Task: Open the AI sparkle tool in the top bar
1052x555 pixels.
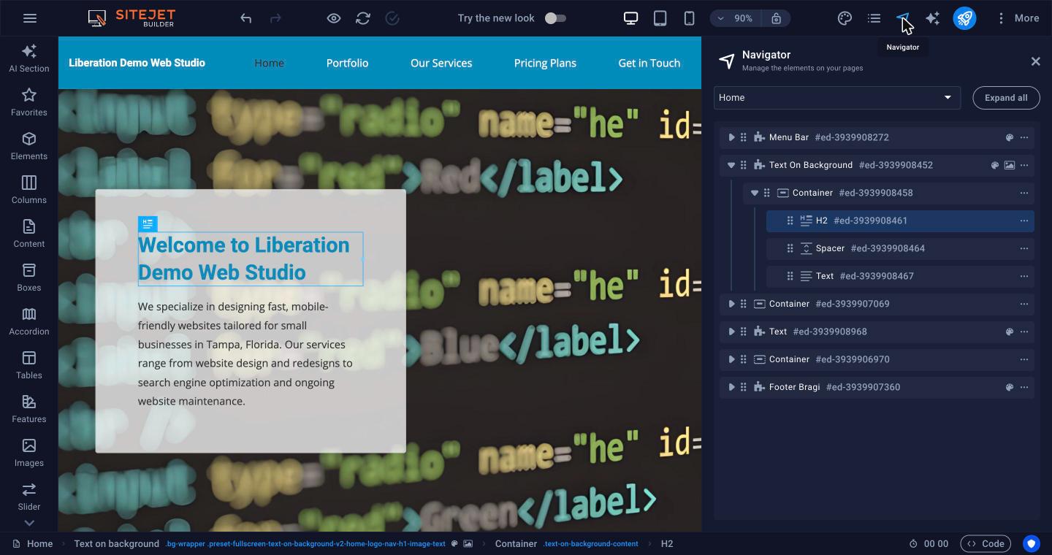Action: (932, 18)
